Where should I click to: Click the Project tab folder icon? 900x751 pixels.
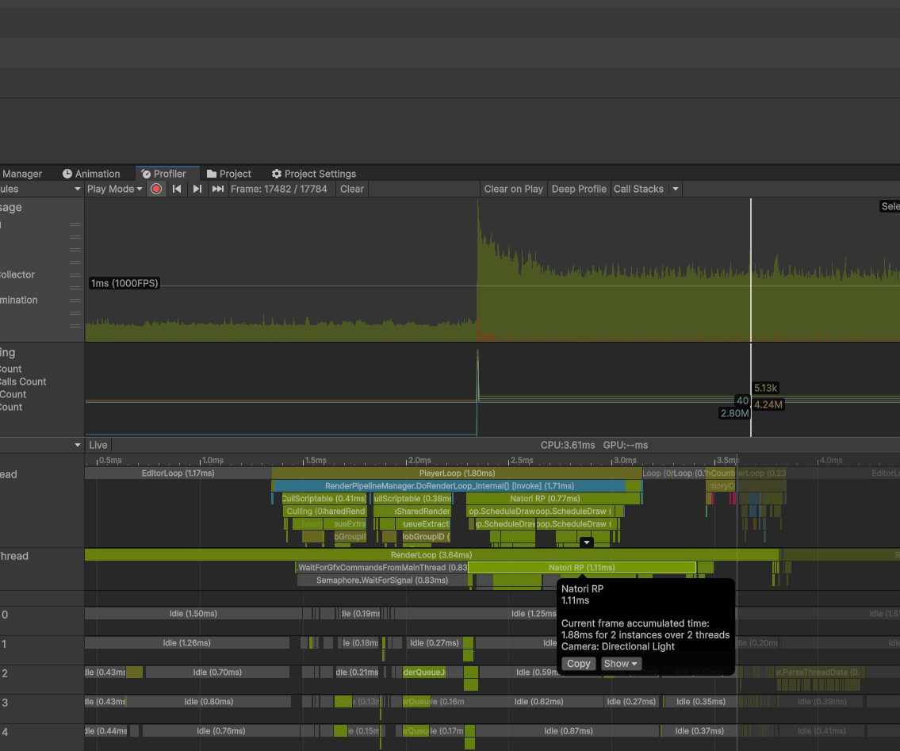212,174
